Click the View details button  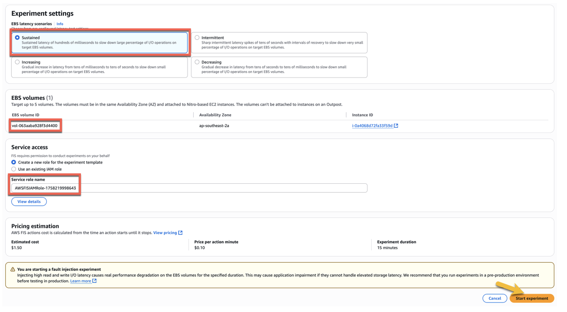(x=29, y=201)
